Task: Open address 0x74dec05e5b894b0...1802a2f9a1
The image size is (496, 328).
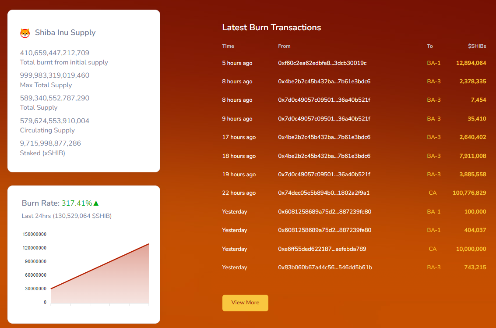Action: [324, 193]
